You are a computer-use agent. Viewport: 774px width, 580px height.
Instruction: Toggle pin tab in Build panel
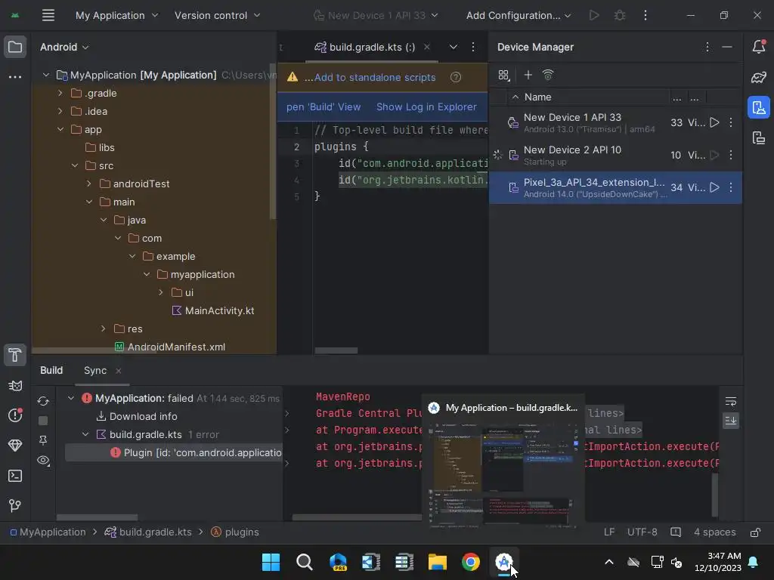click(43, 440)
